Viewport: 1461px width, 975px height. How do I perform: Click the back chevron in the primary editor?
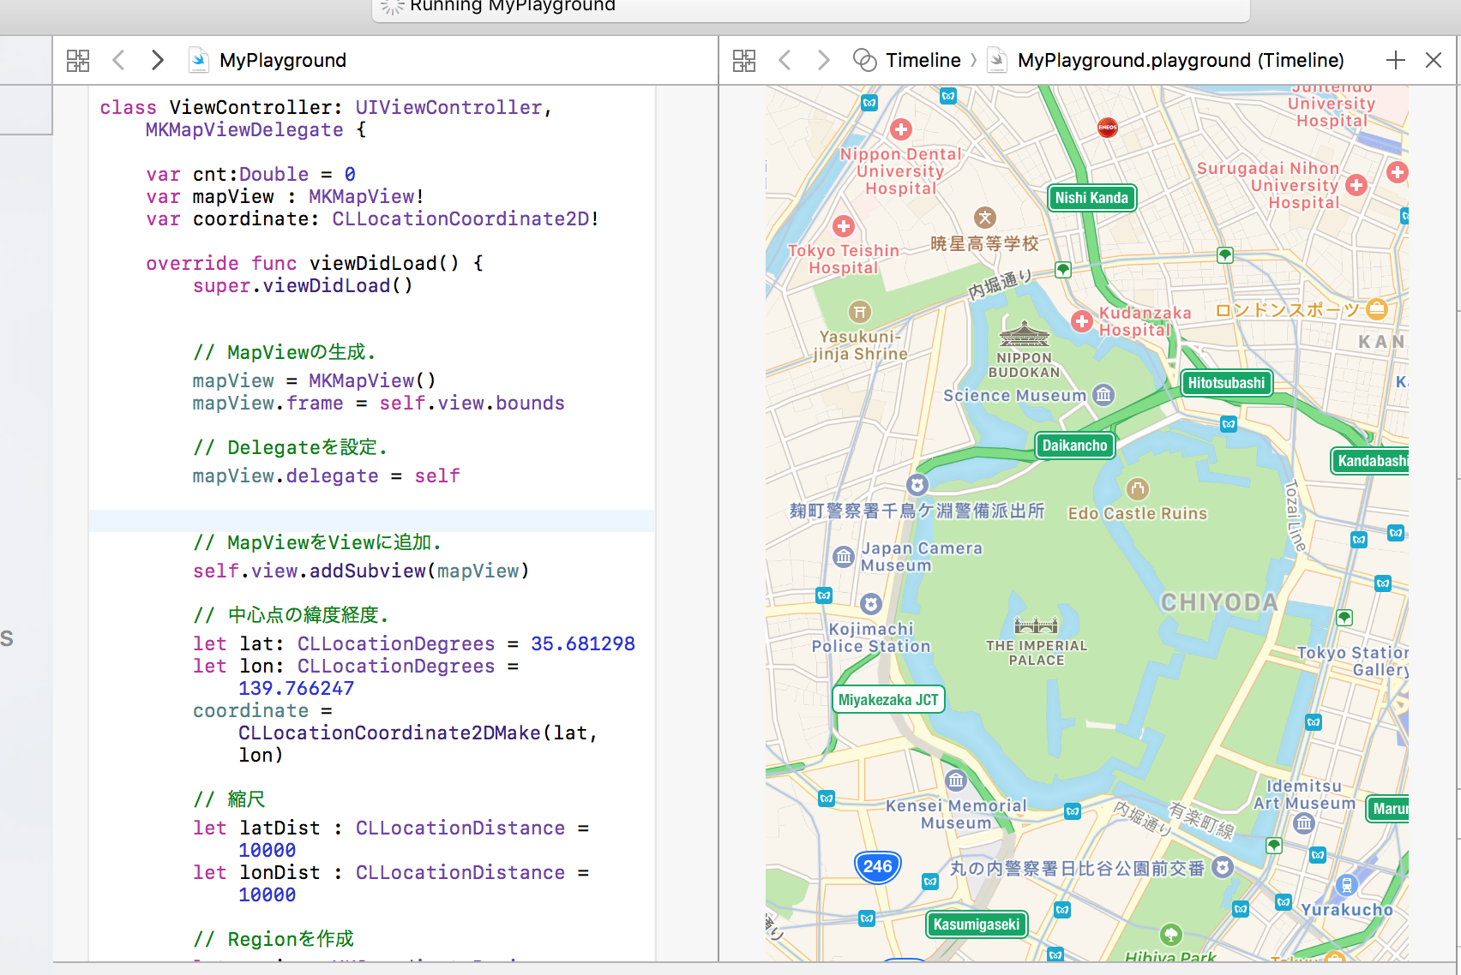[118, 60]
